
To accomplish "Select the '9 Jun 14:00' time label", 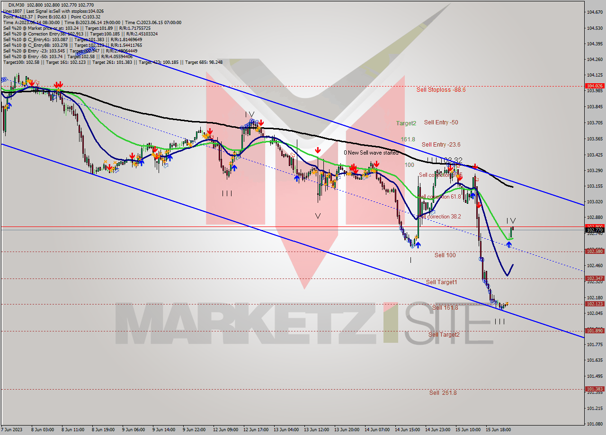I will coord(163,430).
